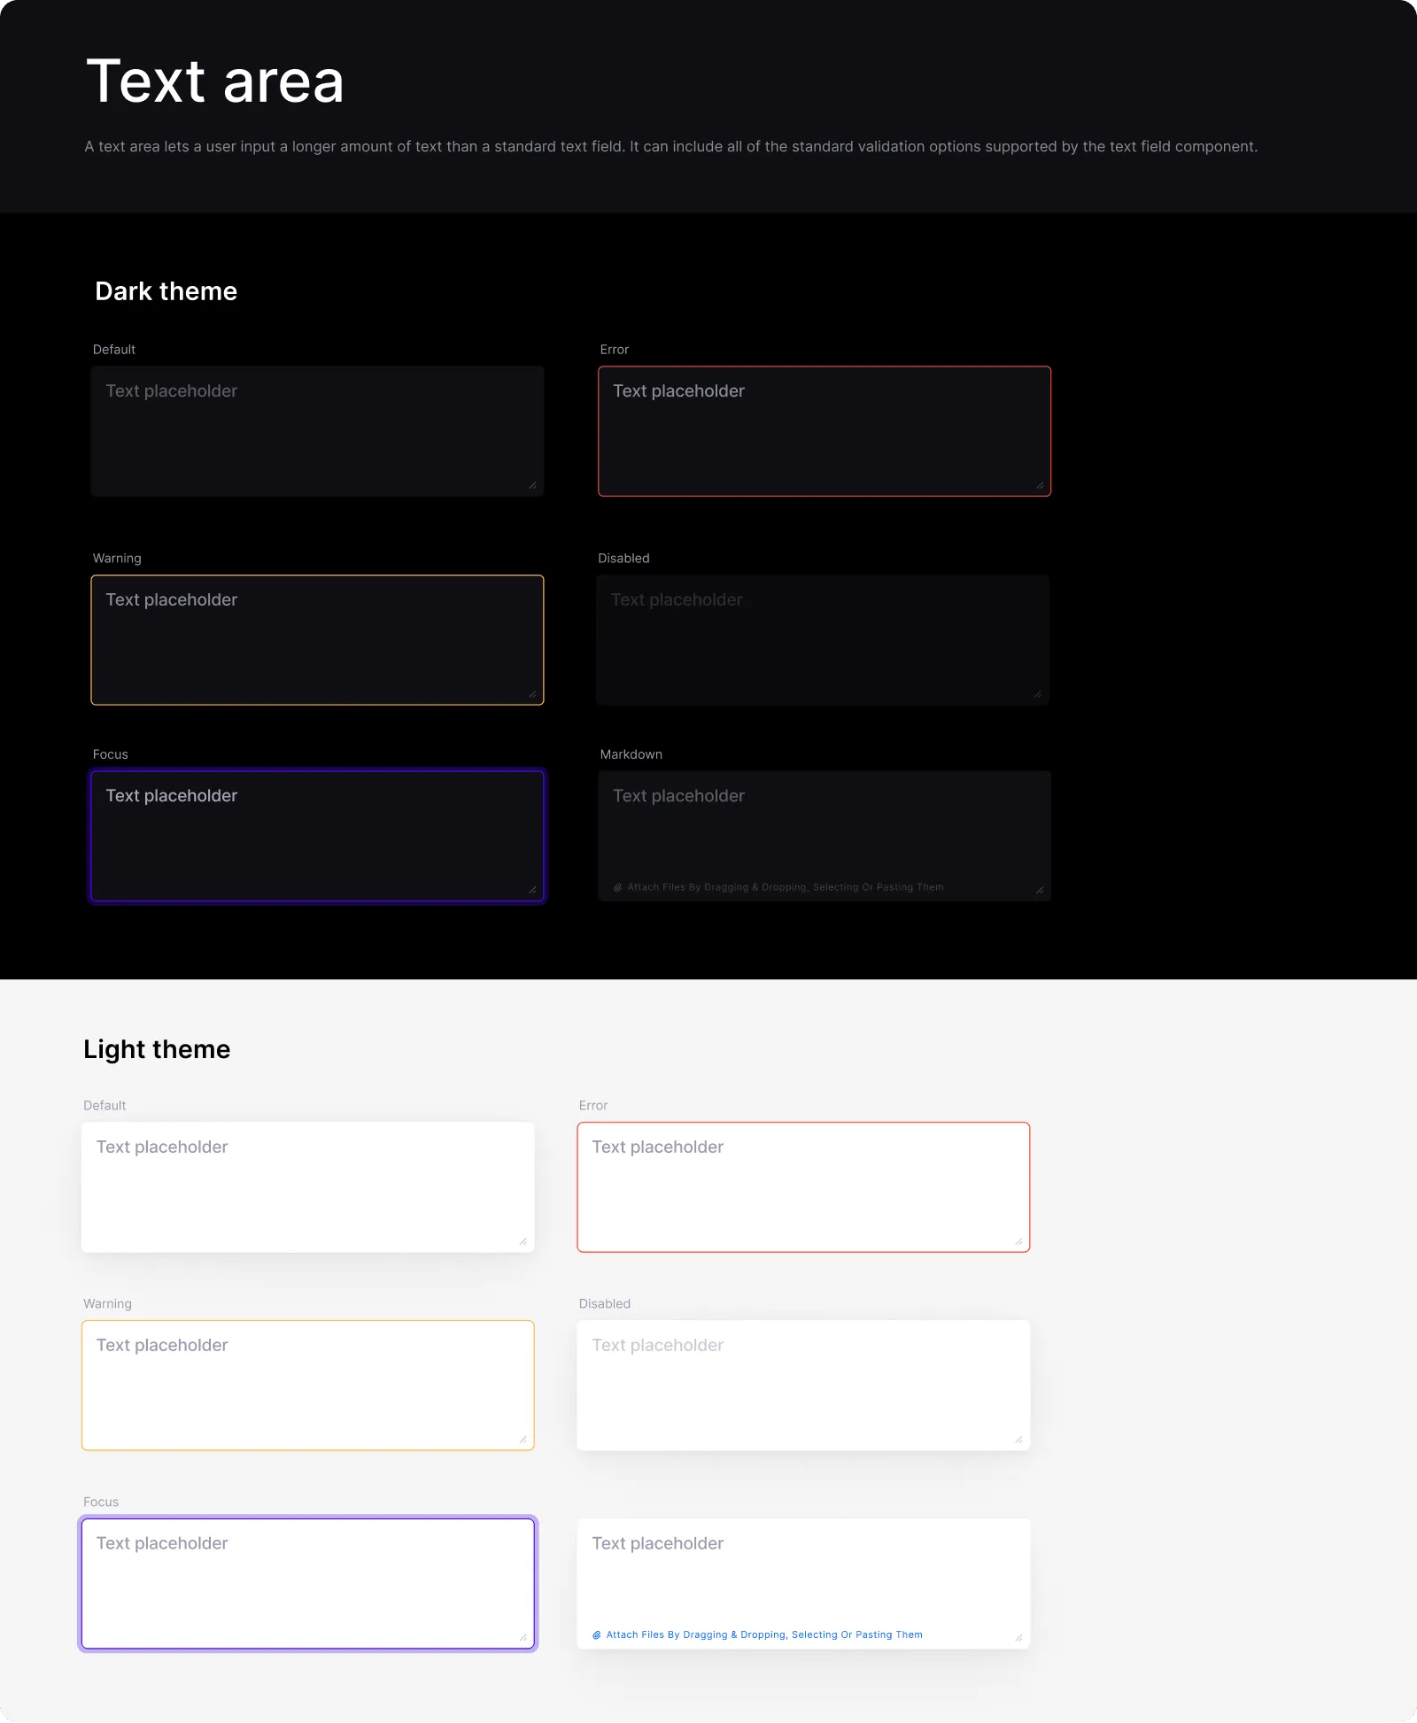Click into the red-bordered dark theme Error text area
The image size is (1417, 1723).
click(824, 431)
